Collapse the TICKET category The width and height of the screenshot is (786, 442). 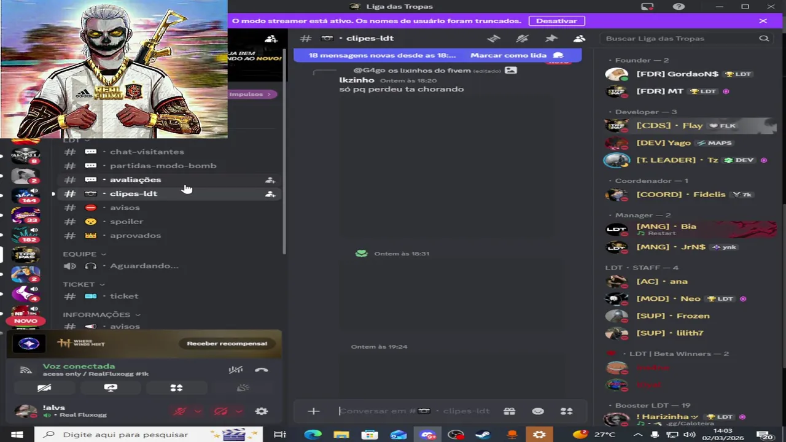tap(84, 284)
